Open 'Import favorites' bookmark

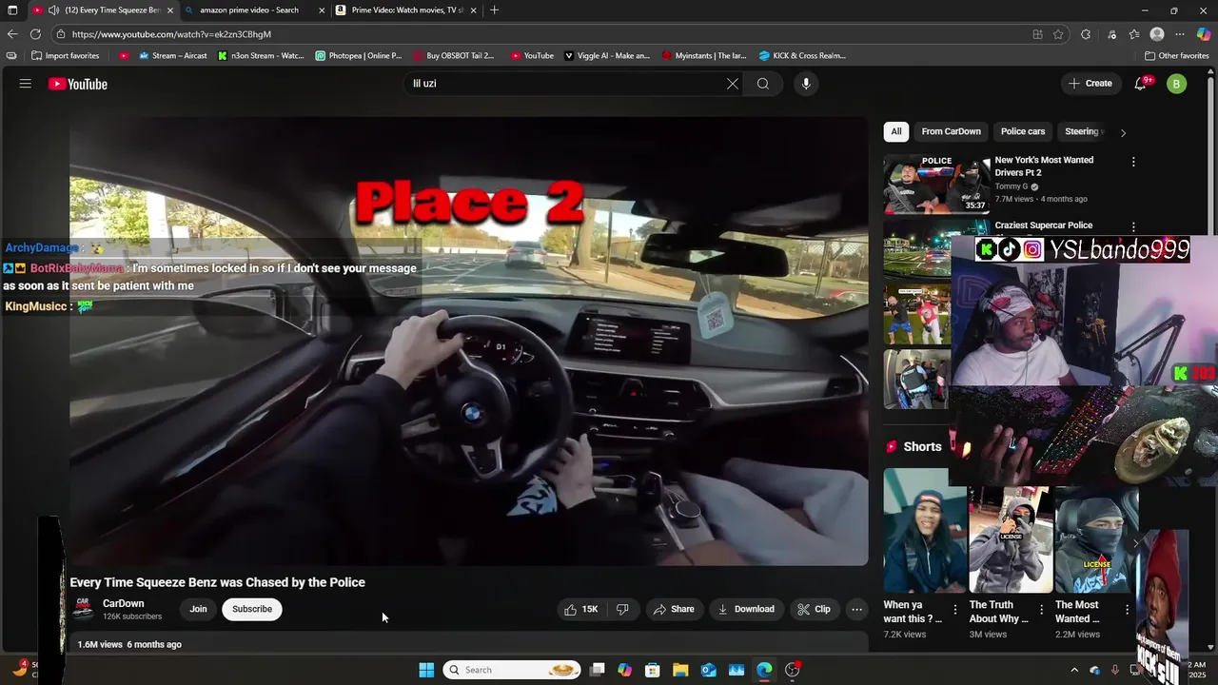tap(66, 56)
